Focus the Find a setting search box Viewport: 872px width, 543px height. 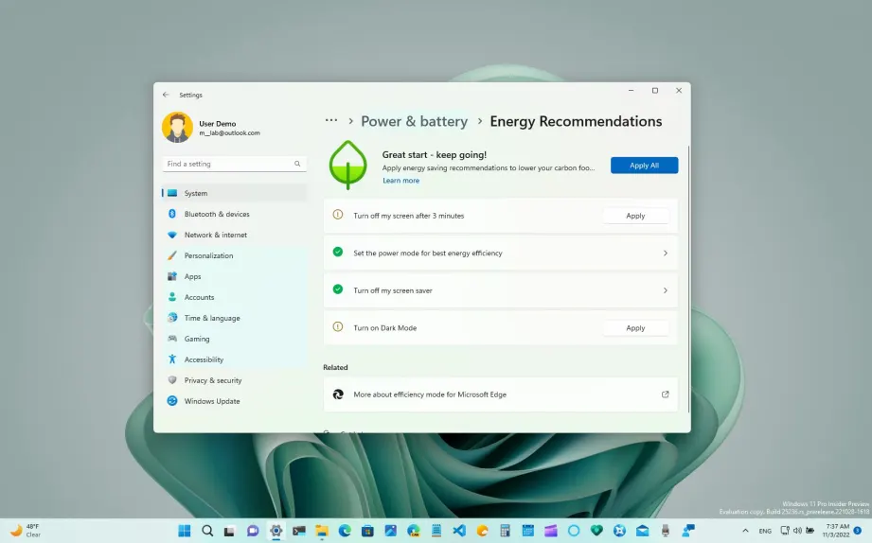[234, 164]
